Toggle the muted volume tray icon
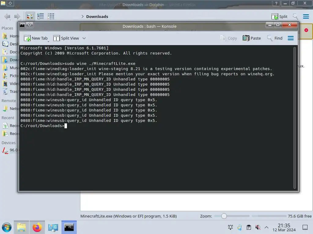The width and height of the screenshot is (313, 234). [x=258, y=227]
